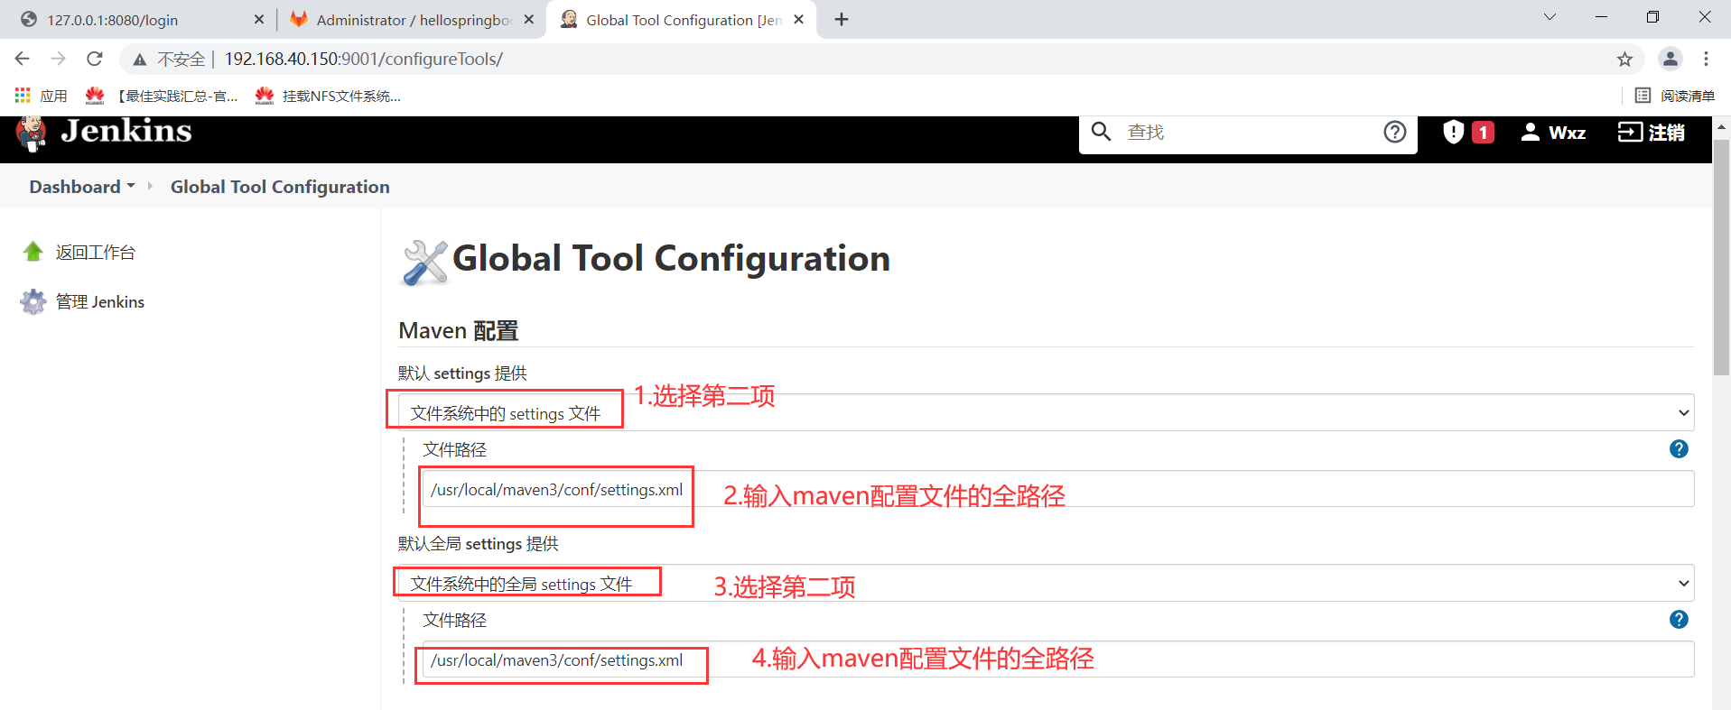Open help for global 文件路径 field
The width and height of the screenshot is (1731, 710).
(x=1679, y=620)
